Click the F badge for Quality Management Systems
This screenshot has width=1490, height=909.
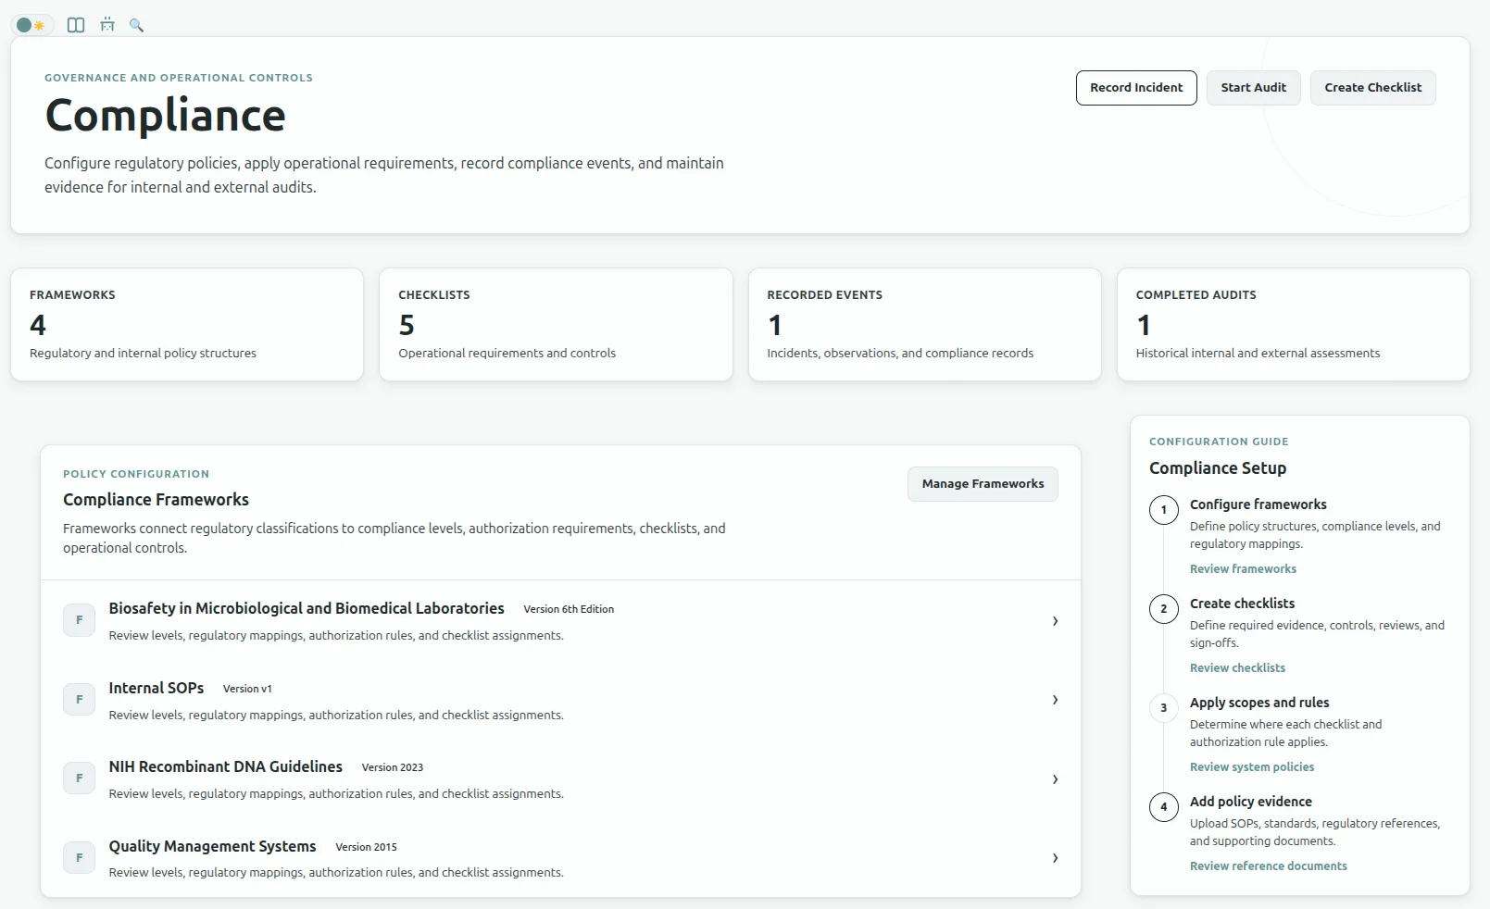pyautogui.click(x=79, y=858)
